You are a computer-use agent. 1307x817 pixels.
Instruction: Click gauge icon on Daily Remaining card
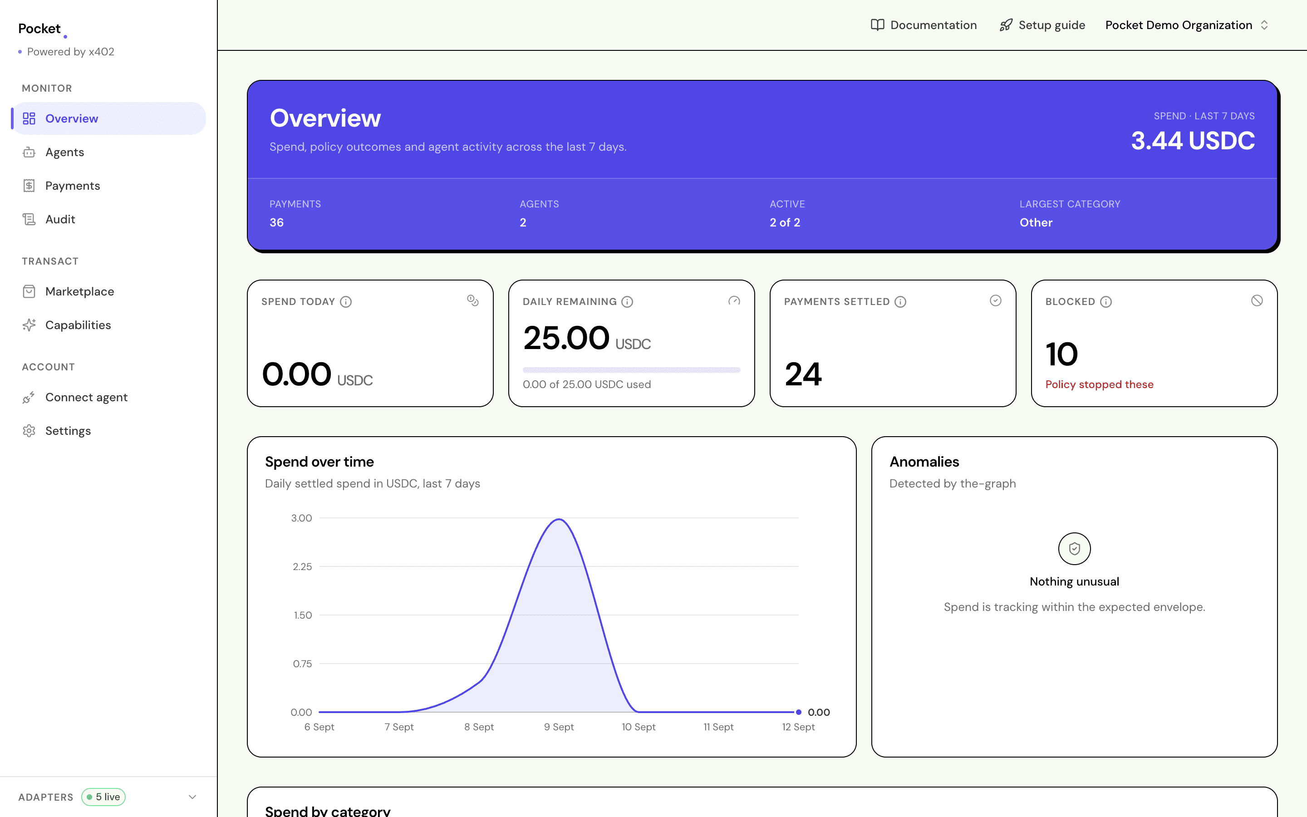734,300
